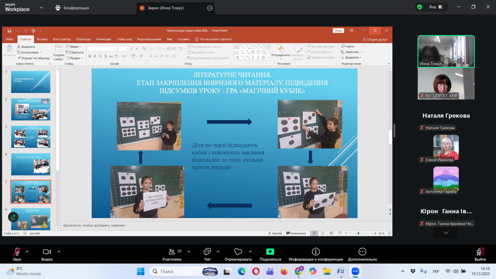This screenshot has width=496, height=279.
Task: Switch to the Конференция tab
Action: pos(73,8)
